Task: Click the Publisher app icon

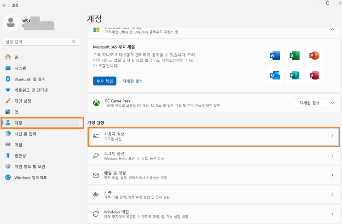Action: (x=295, y=75)
